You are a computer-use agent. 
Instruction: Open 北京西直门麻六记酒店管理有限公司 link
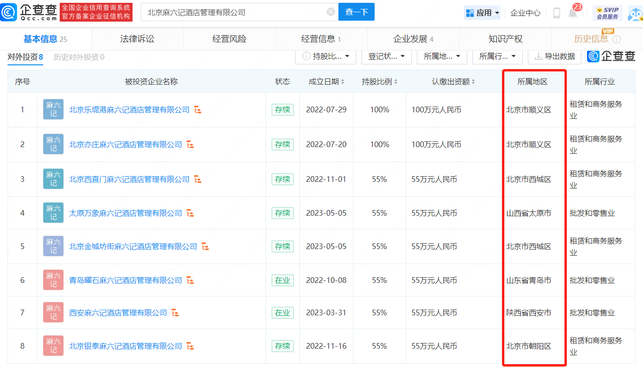129,180
